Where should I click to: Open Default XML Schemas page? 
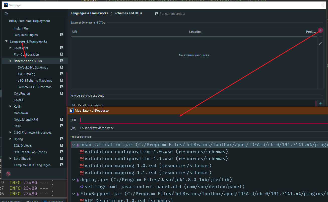point(33,68)
